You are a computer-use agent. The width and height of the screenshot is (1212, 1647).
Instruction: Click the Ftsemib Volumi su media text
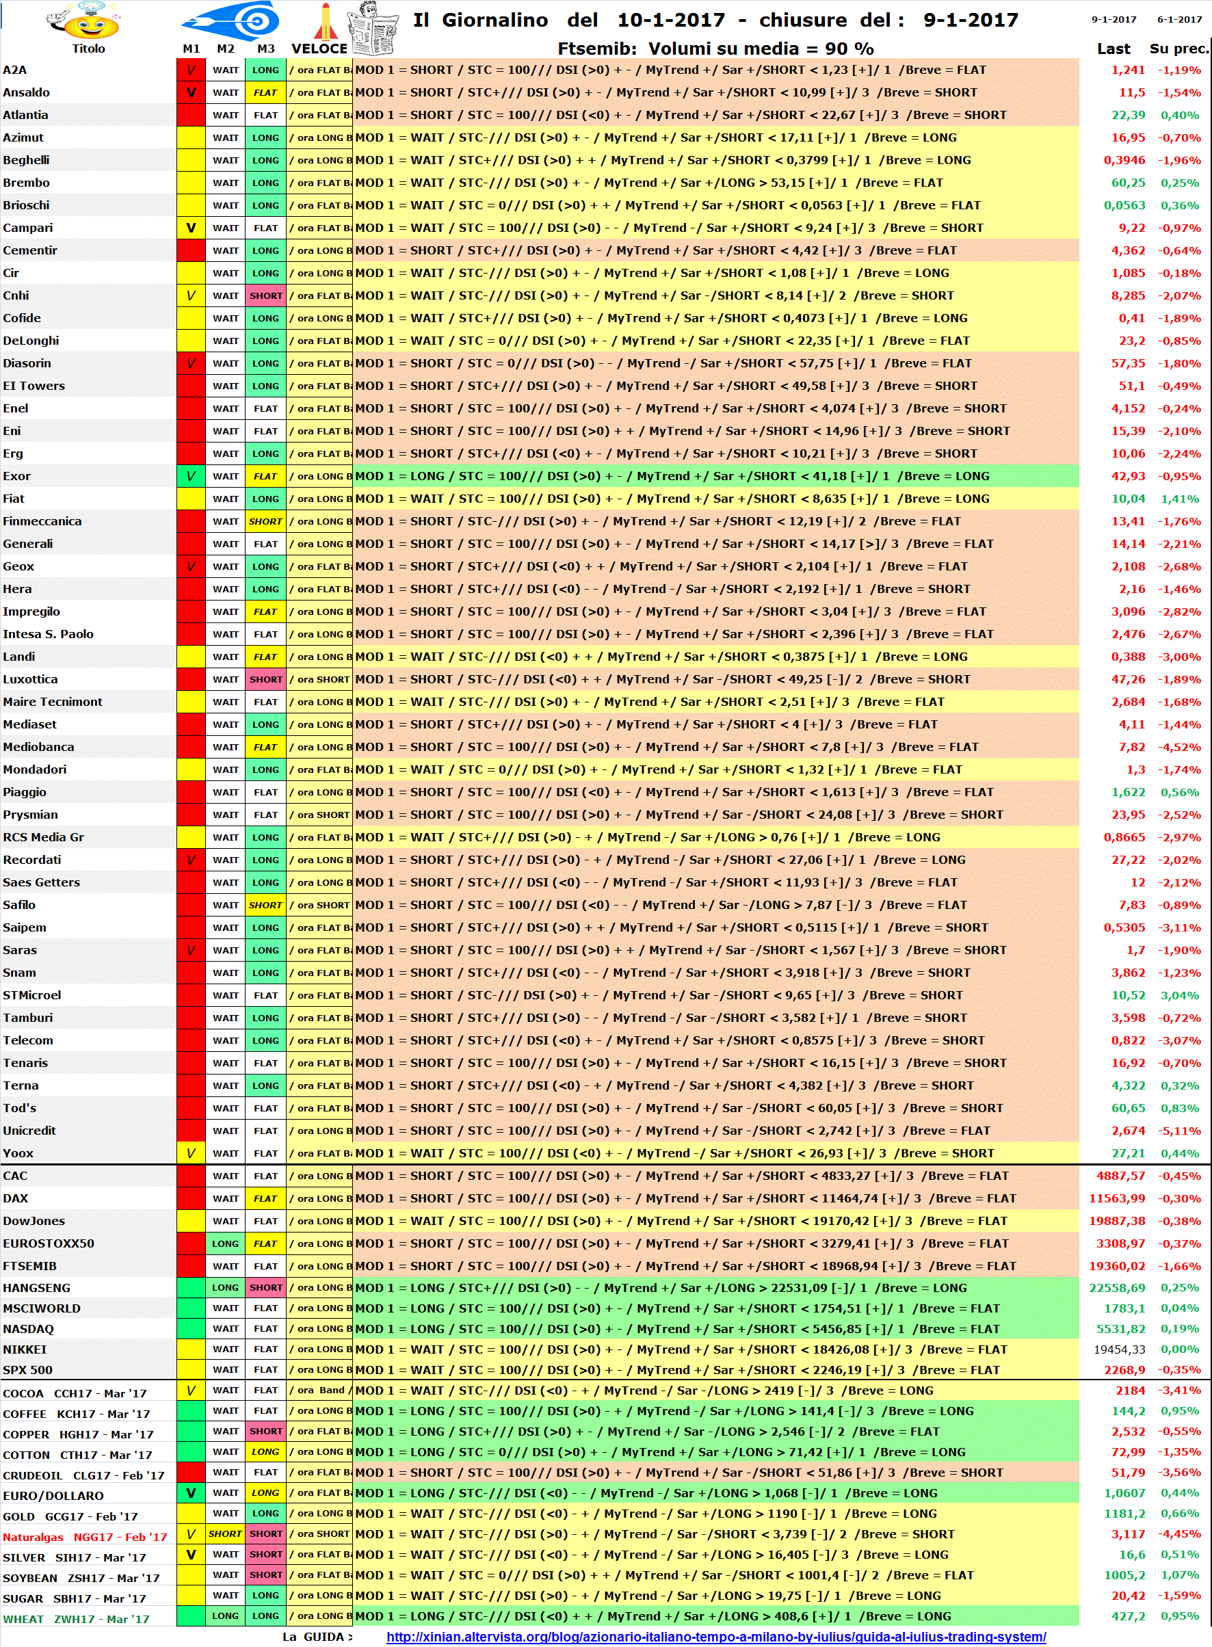coord(715,49)
